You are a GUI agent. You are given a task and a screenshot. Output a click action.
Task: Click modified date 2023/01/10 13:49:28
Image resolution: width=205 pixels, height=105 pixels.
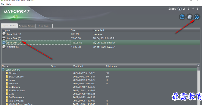[x=84, y=87]
